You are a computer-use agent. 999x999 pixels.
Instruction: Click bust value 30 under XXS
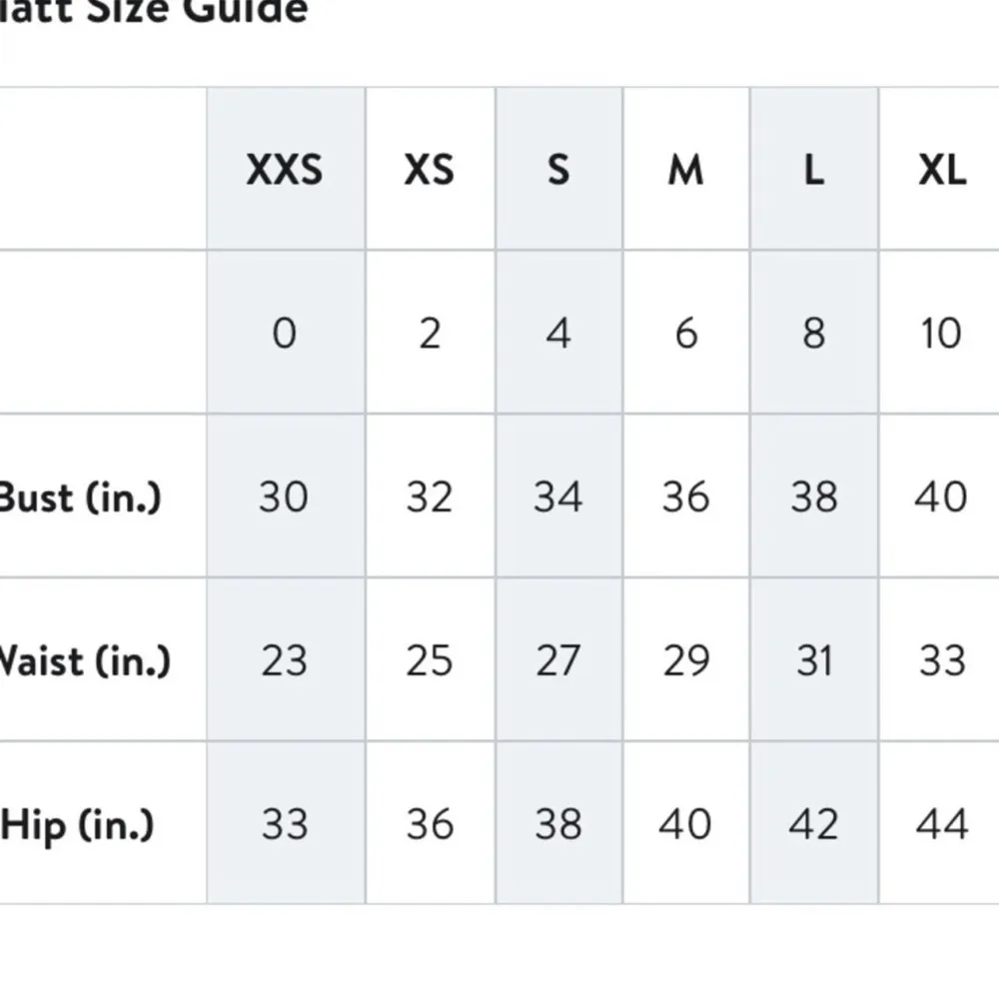285,497
